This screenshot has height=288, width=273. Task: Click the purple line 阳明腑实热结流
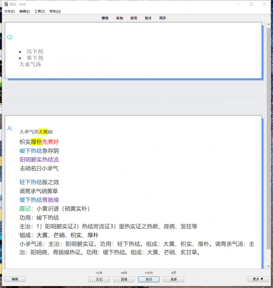click(x=39, y=160)
